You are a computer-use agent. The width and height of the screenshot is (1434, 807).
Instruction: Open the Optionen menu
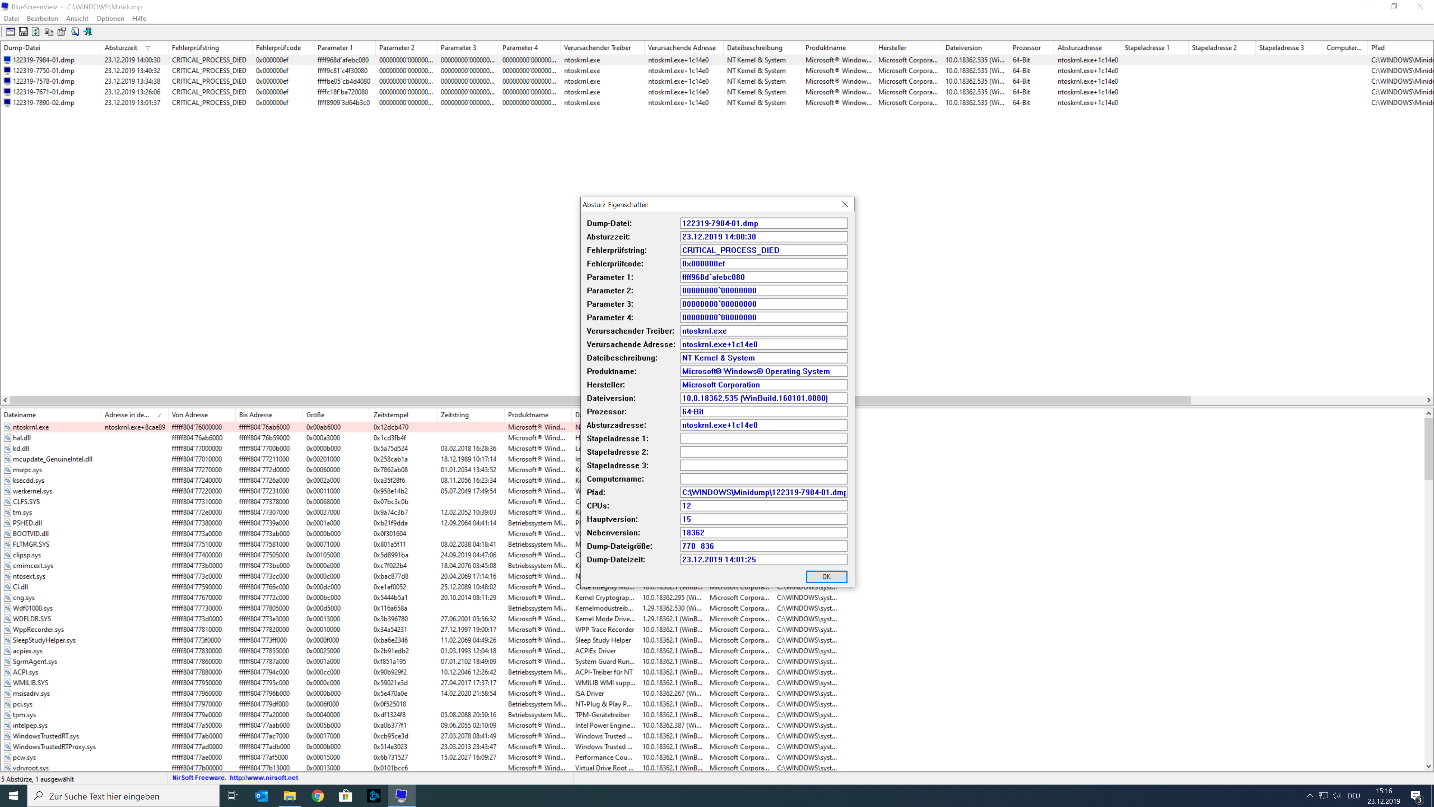tap(110, 18)
